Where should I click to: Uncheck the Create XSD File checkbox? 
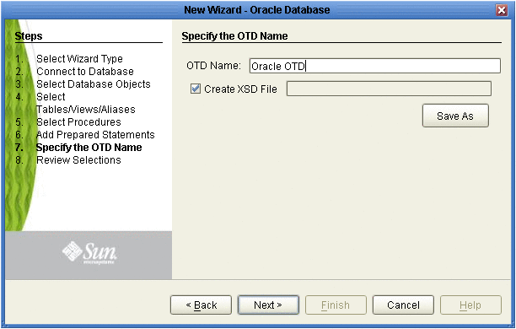click(196, 89)
